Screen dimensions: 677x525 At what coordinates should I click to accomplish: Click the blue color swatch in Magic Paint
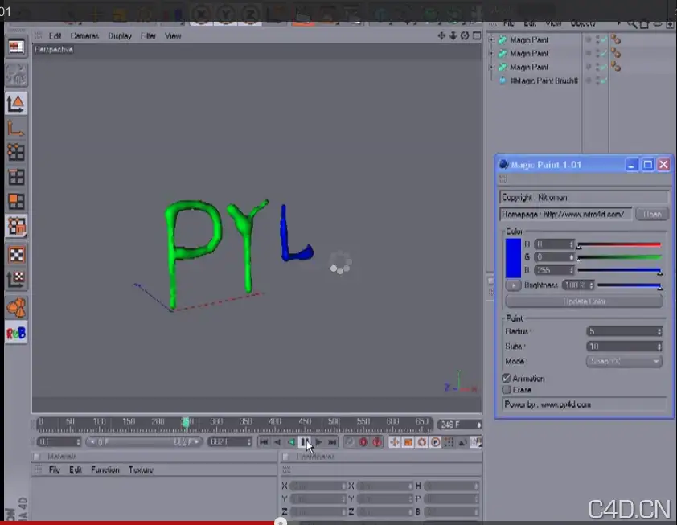(513, 258)
